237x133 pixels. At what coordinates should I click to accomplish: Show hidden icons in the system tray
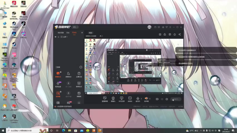[201, 131]
